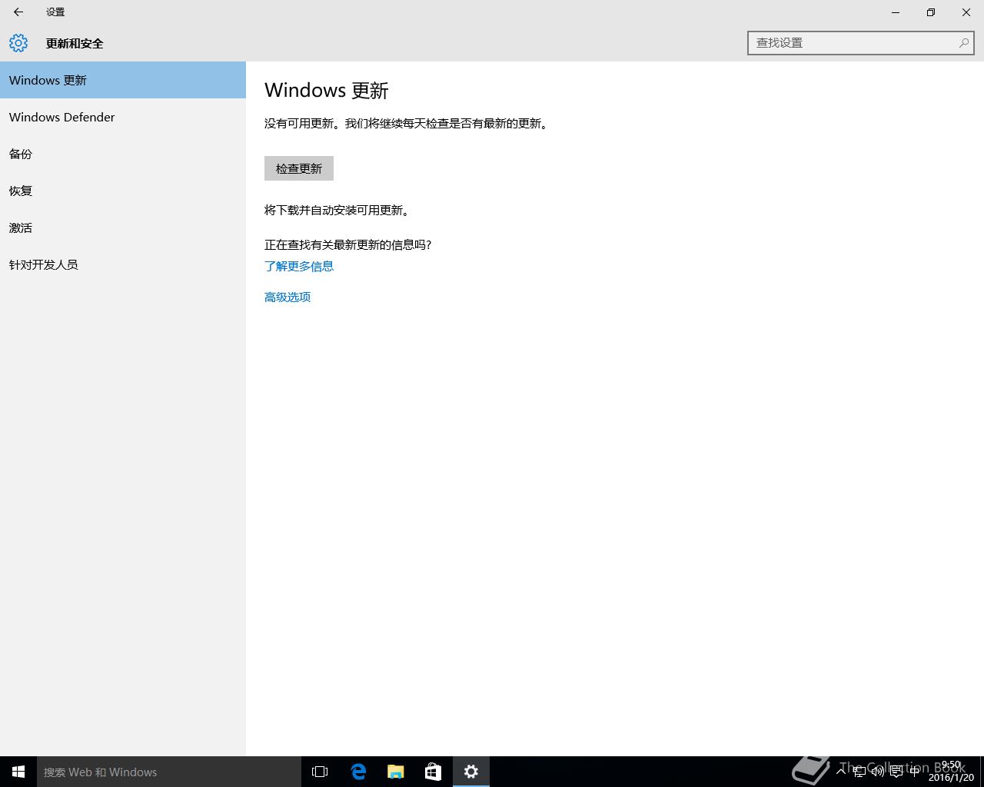984x787 pixels.
Task: Click the 搜索 Web 和 Windows taskbar search box
Action: coord(169,772)
